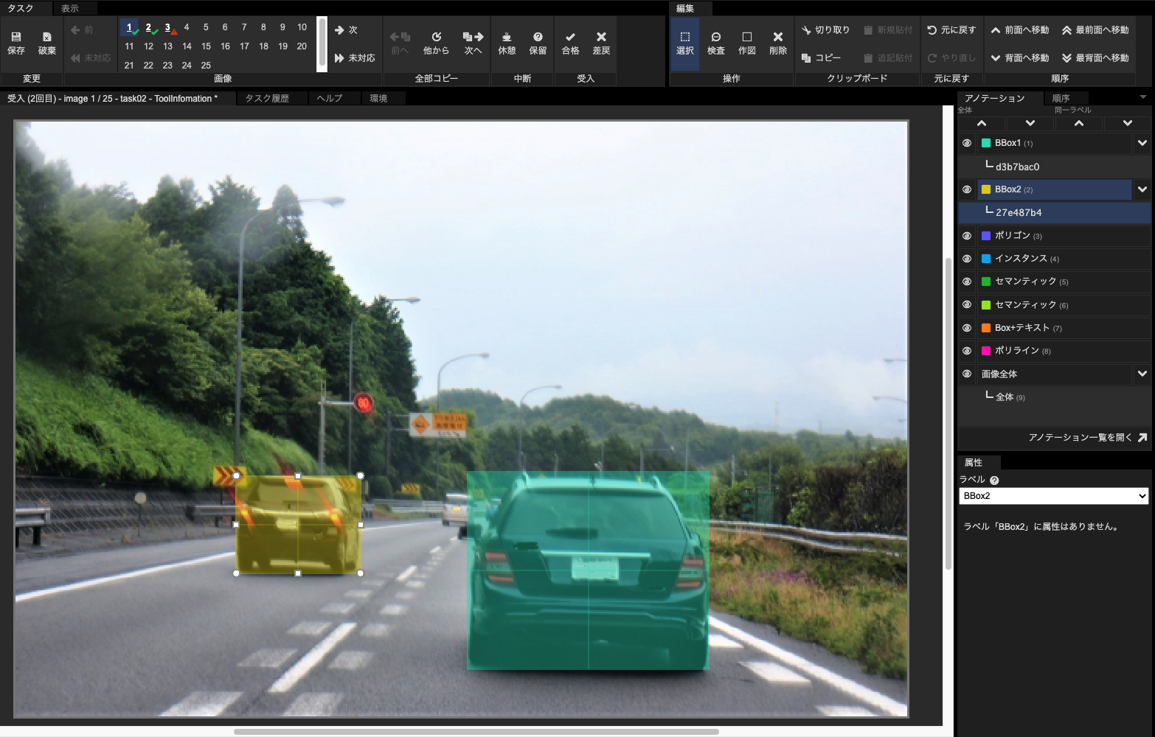The height and width of the screenshot is (737, 1155).
Task: Hide the ポリゴン annotation layer
Action: (x=966, y=235)
